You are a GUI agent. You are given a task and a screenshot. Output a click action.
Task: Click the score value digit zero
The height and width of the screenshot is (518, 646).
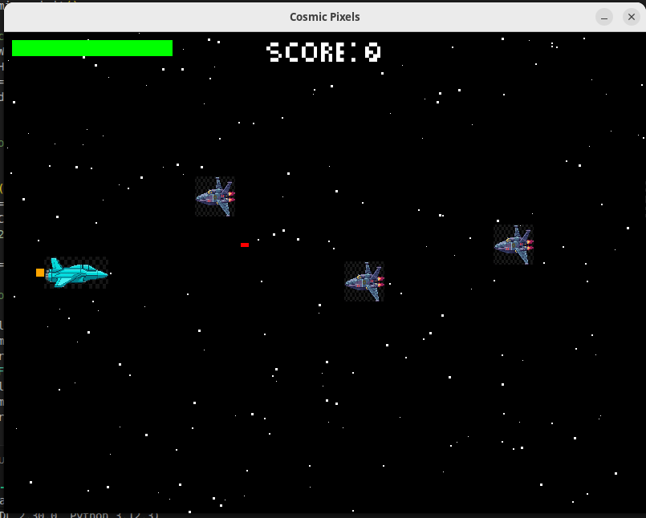[x=372, y=53]
